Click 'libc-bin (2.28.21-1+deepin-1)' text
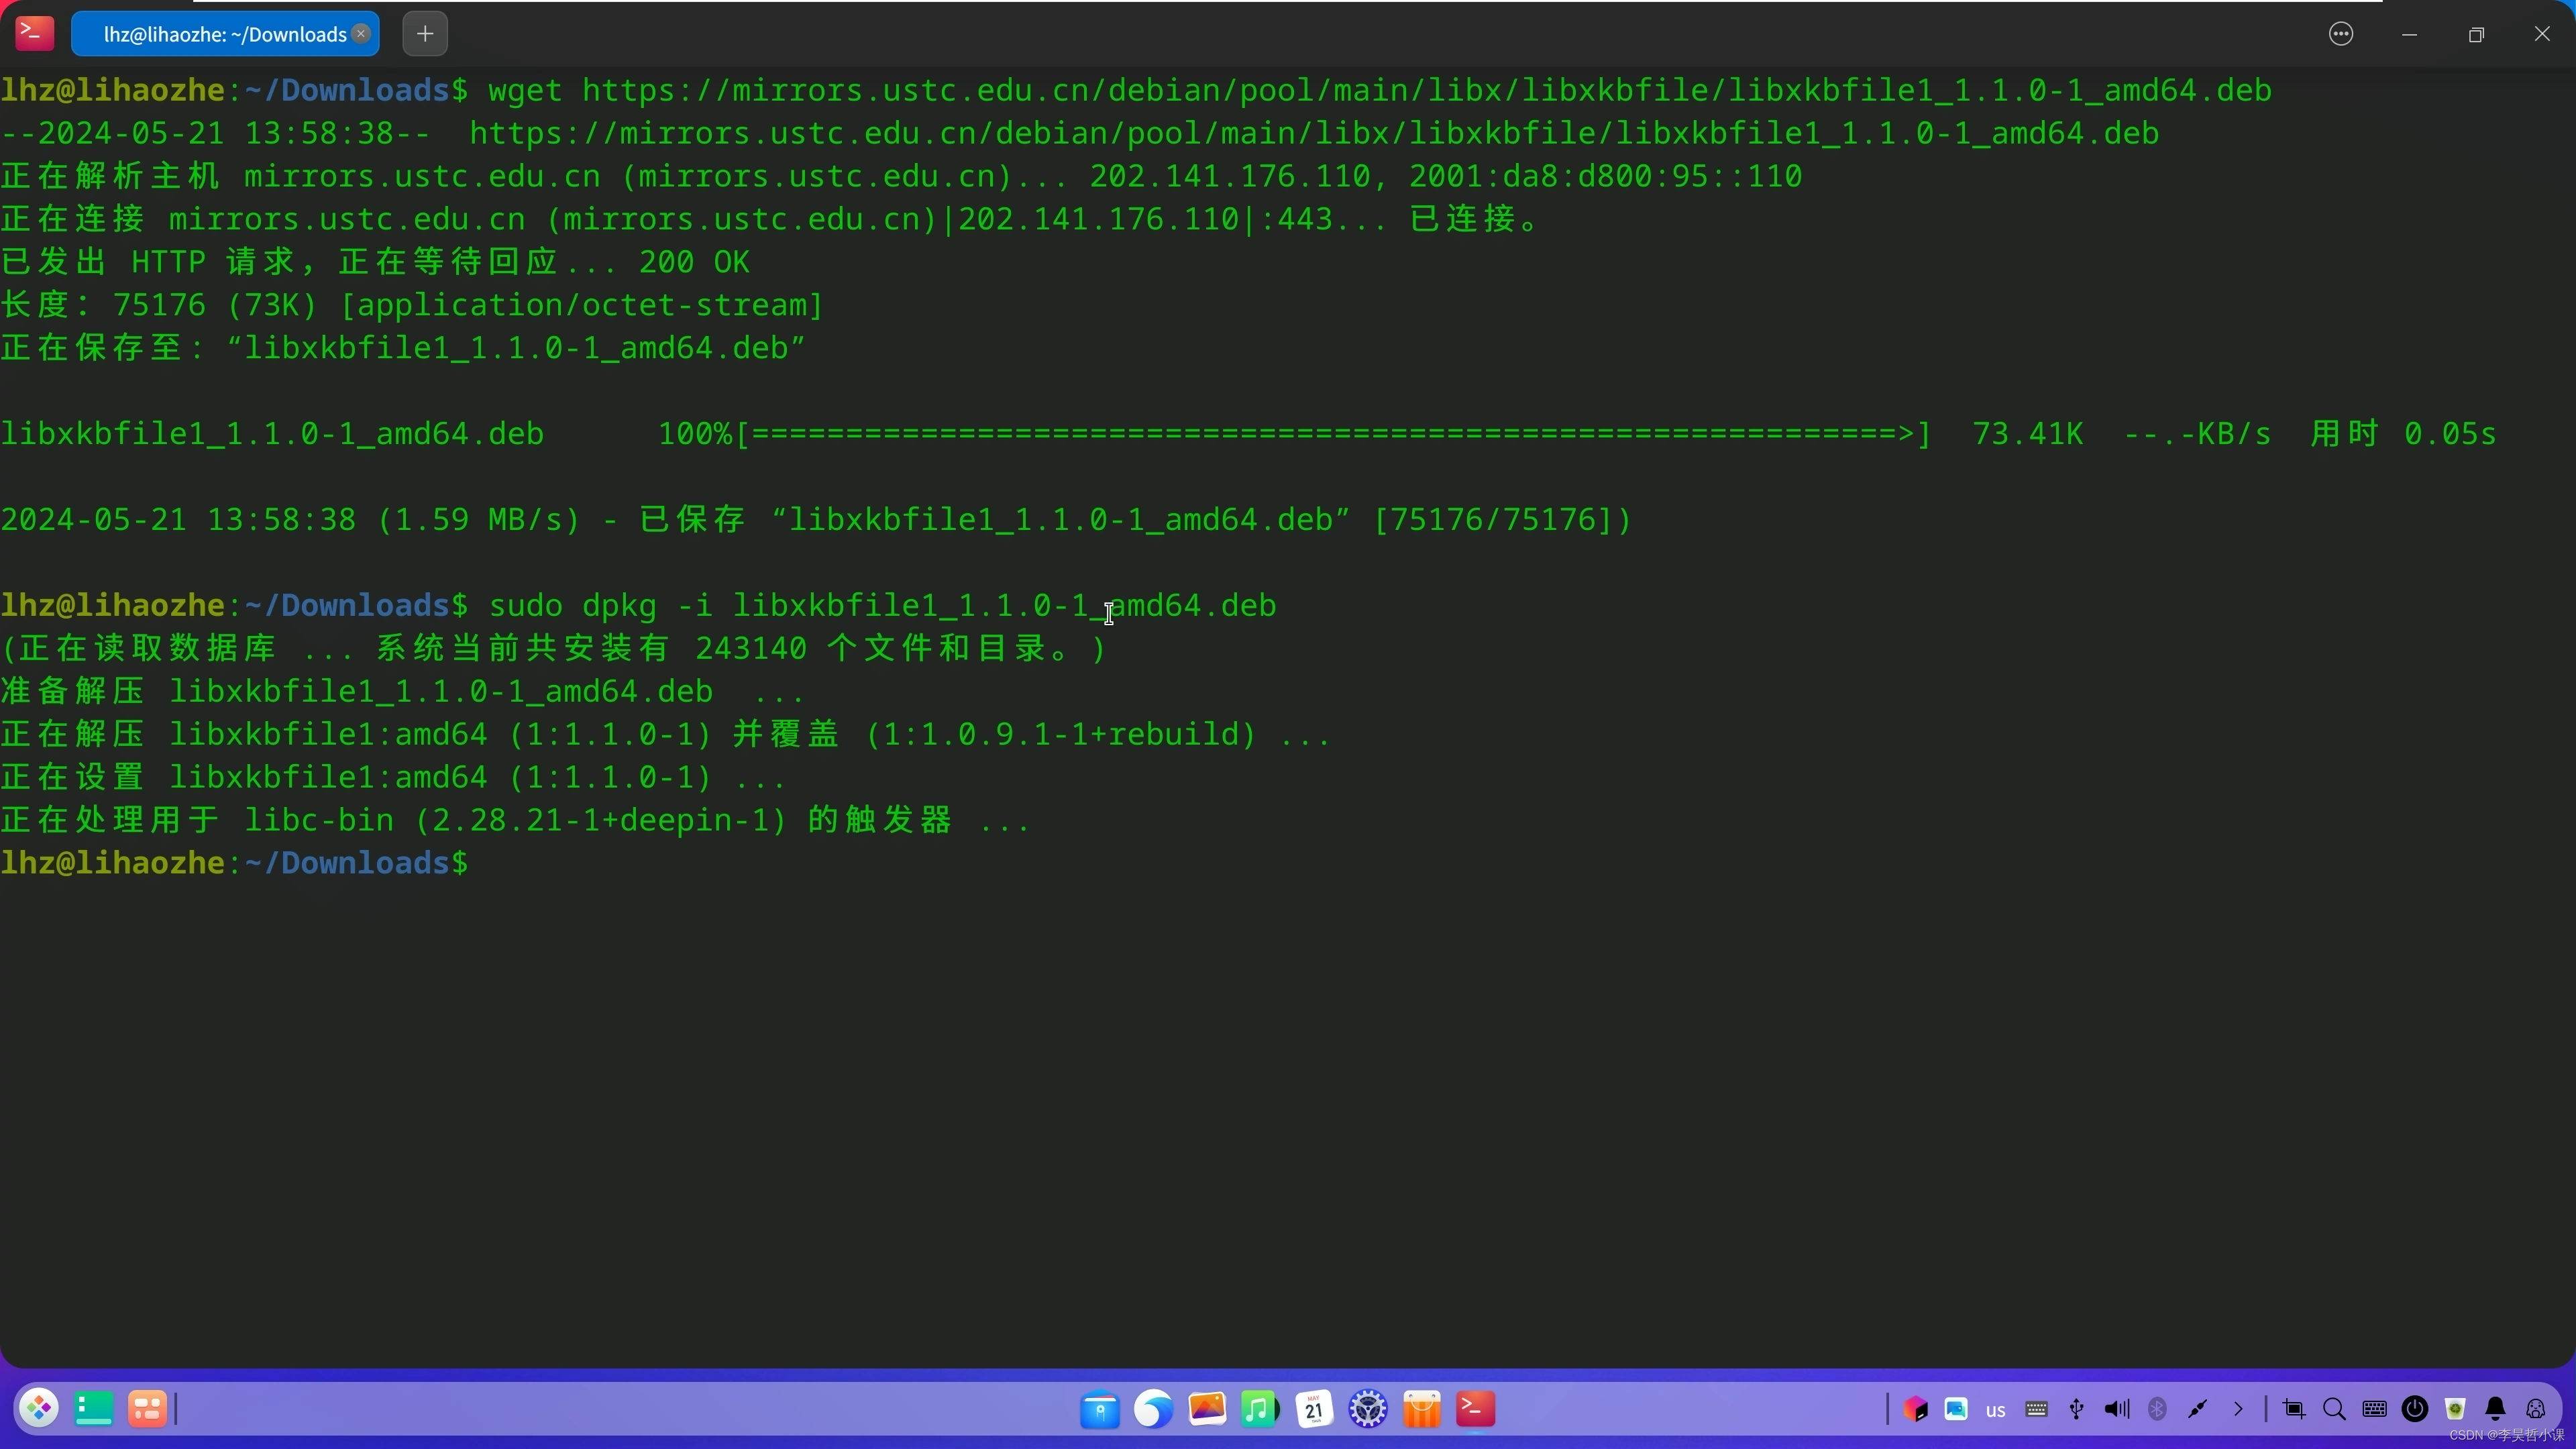Image resolution: width=2576 pixels, height=1449 pixels. 516,821
